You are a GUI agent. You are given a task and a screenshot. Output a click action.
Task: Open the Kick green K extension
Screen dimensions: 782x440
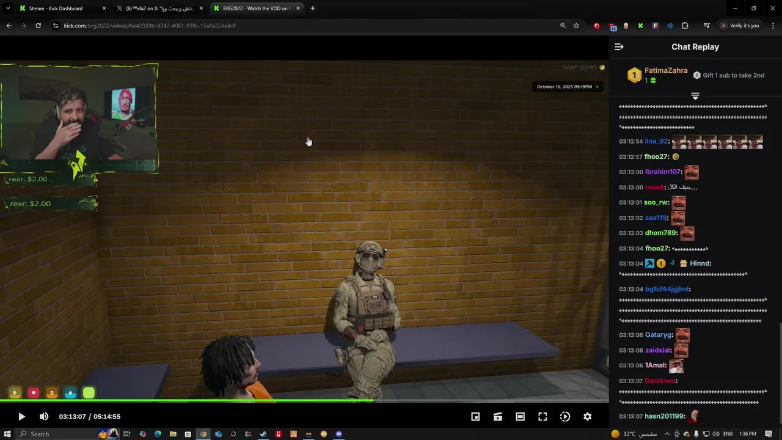[x=640, y=26]
